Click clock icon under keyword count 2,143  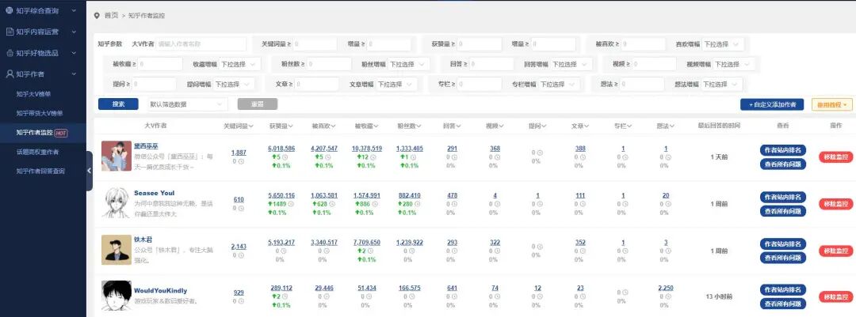coord(241,255)
